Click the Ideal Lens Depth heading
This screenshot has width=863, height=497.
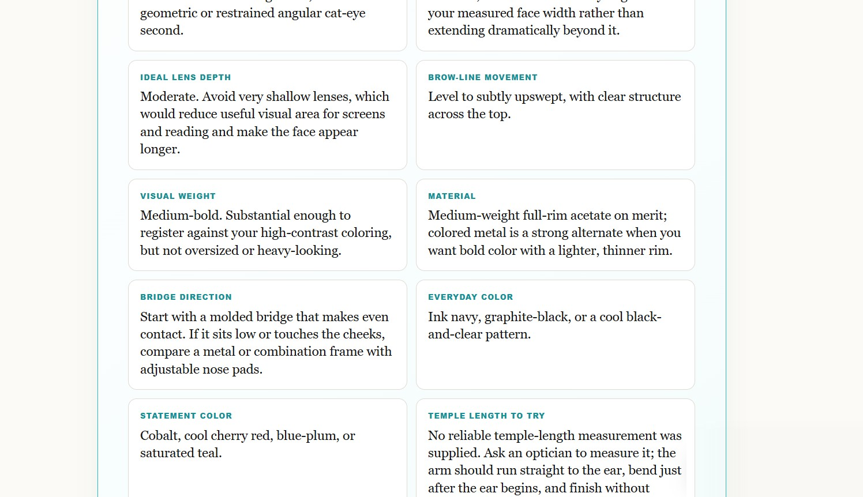(x=185, y=77)
